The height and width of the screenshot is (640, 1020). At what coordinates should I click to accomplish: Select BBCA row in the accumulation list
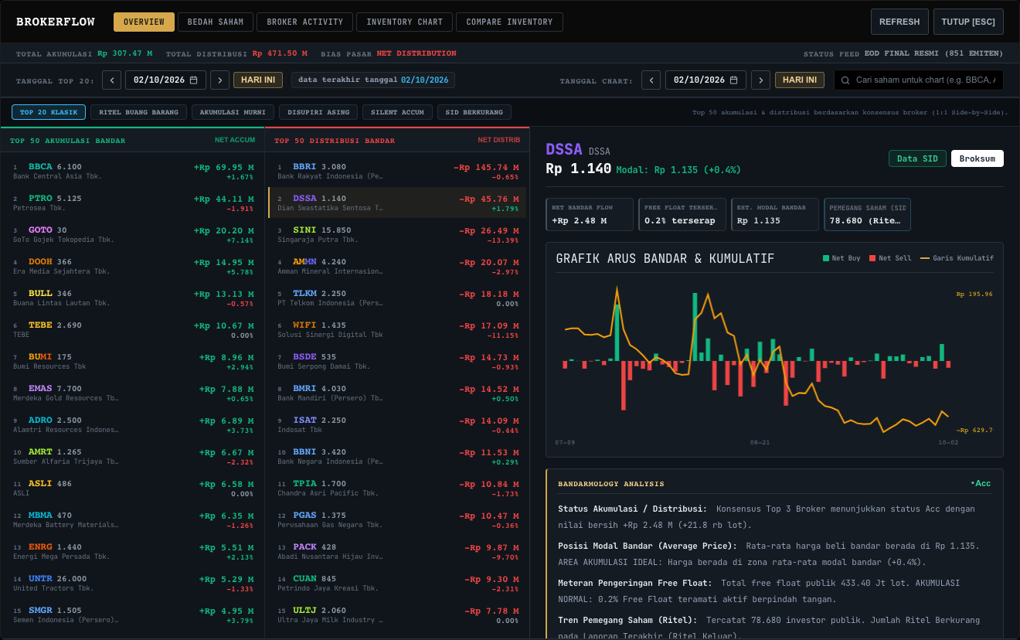133,172
